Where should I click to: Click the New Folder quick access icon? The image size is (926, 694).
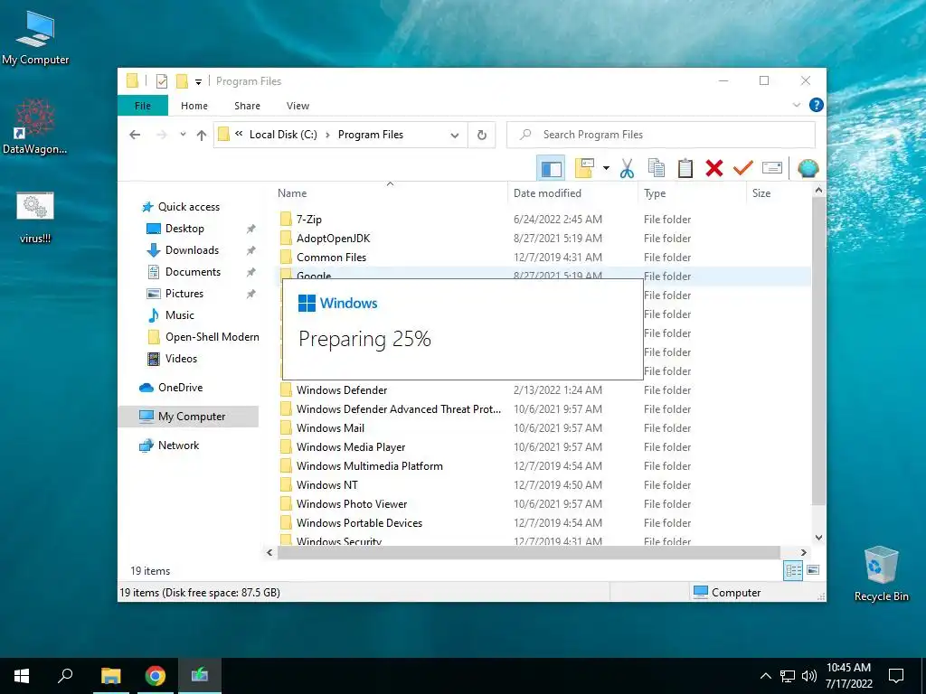[x=183, y=81]
